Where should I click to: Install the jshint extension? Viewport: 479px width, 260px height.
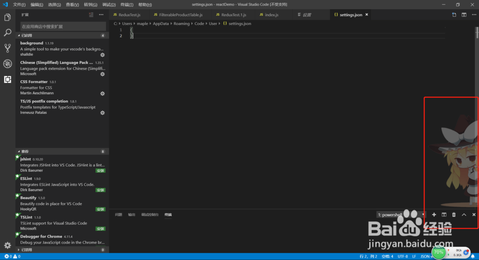click(100, 171)
